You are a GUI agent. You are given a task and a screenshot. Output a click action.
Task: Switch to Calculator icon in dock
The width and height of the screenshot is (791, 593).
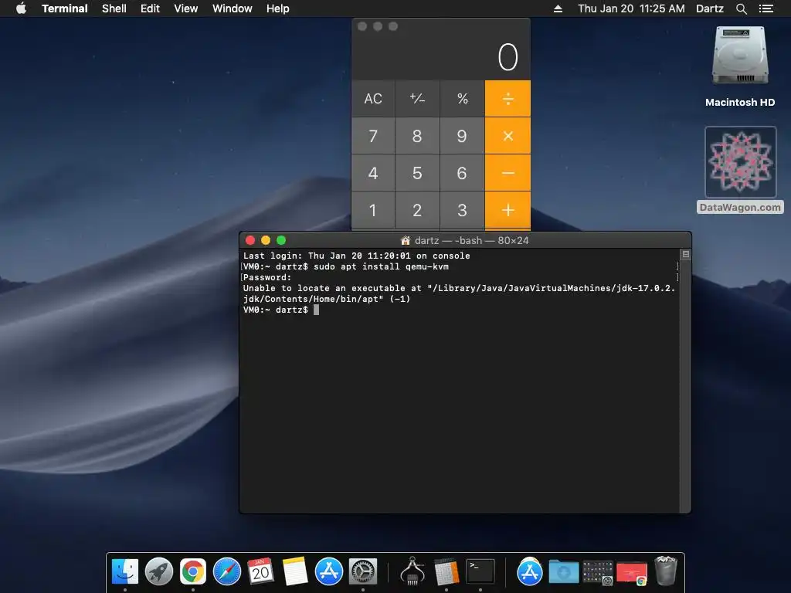[x=446, y=572]
